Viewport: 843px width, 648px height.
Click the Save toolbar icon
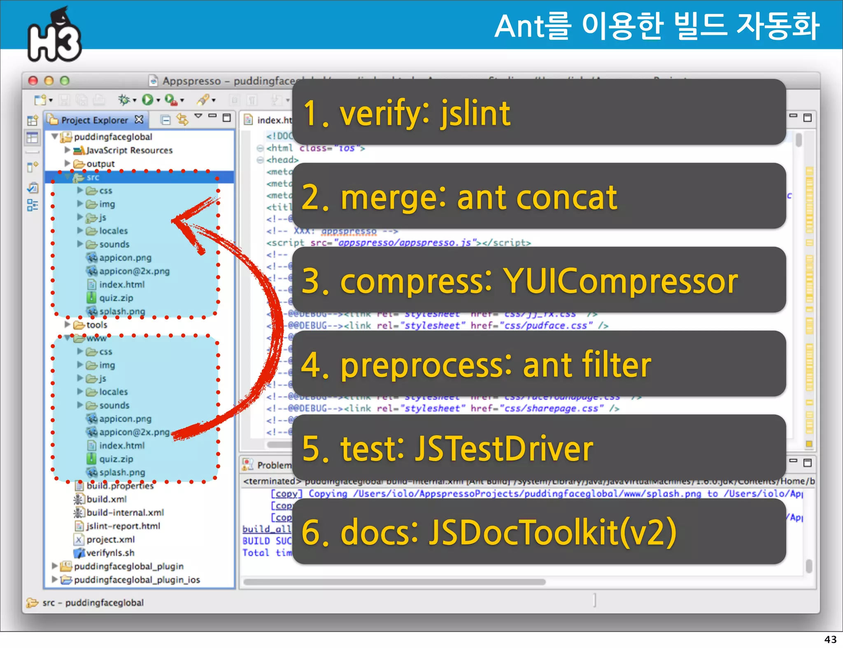(64, 100)
